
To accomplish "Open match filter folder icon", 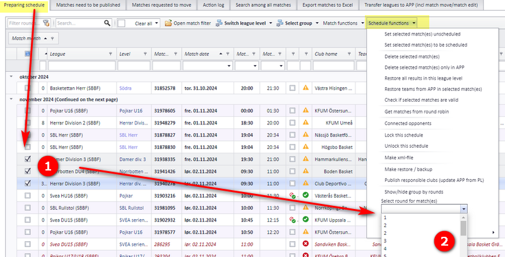I will [x=168, y=23].
